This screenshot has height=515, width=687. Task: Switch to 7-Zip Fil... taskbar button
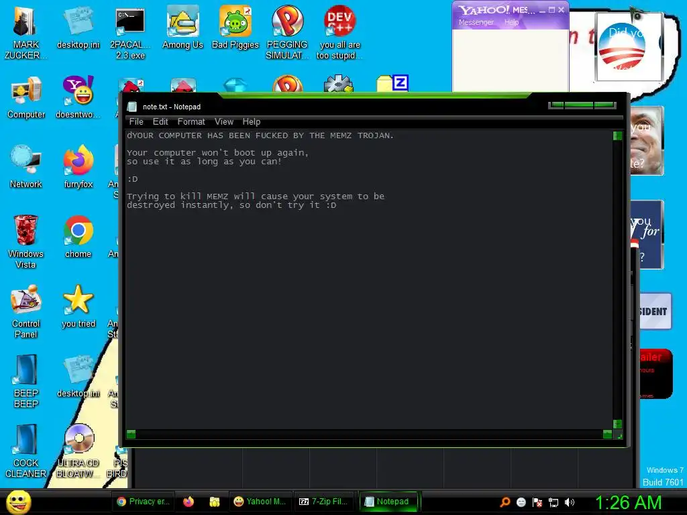point(323,502)
